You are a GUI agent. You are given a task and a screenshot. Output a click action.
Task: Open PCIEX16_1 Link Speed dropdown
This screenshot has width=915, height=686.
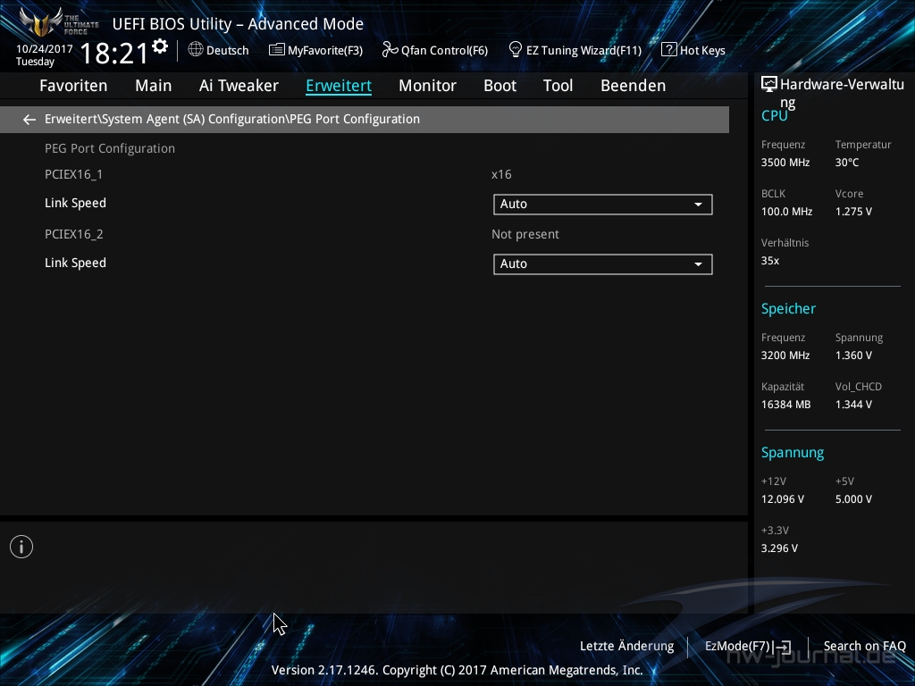coord(601,205)
